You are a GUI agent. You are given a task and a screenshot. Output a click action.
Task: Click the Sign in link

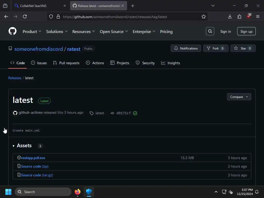coord(226,31)
